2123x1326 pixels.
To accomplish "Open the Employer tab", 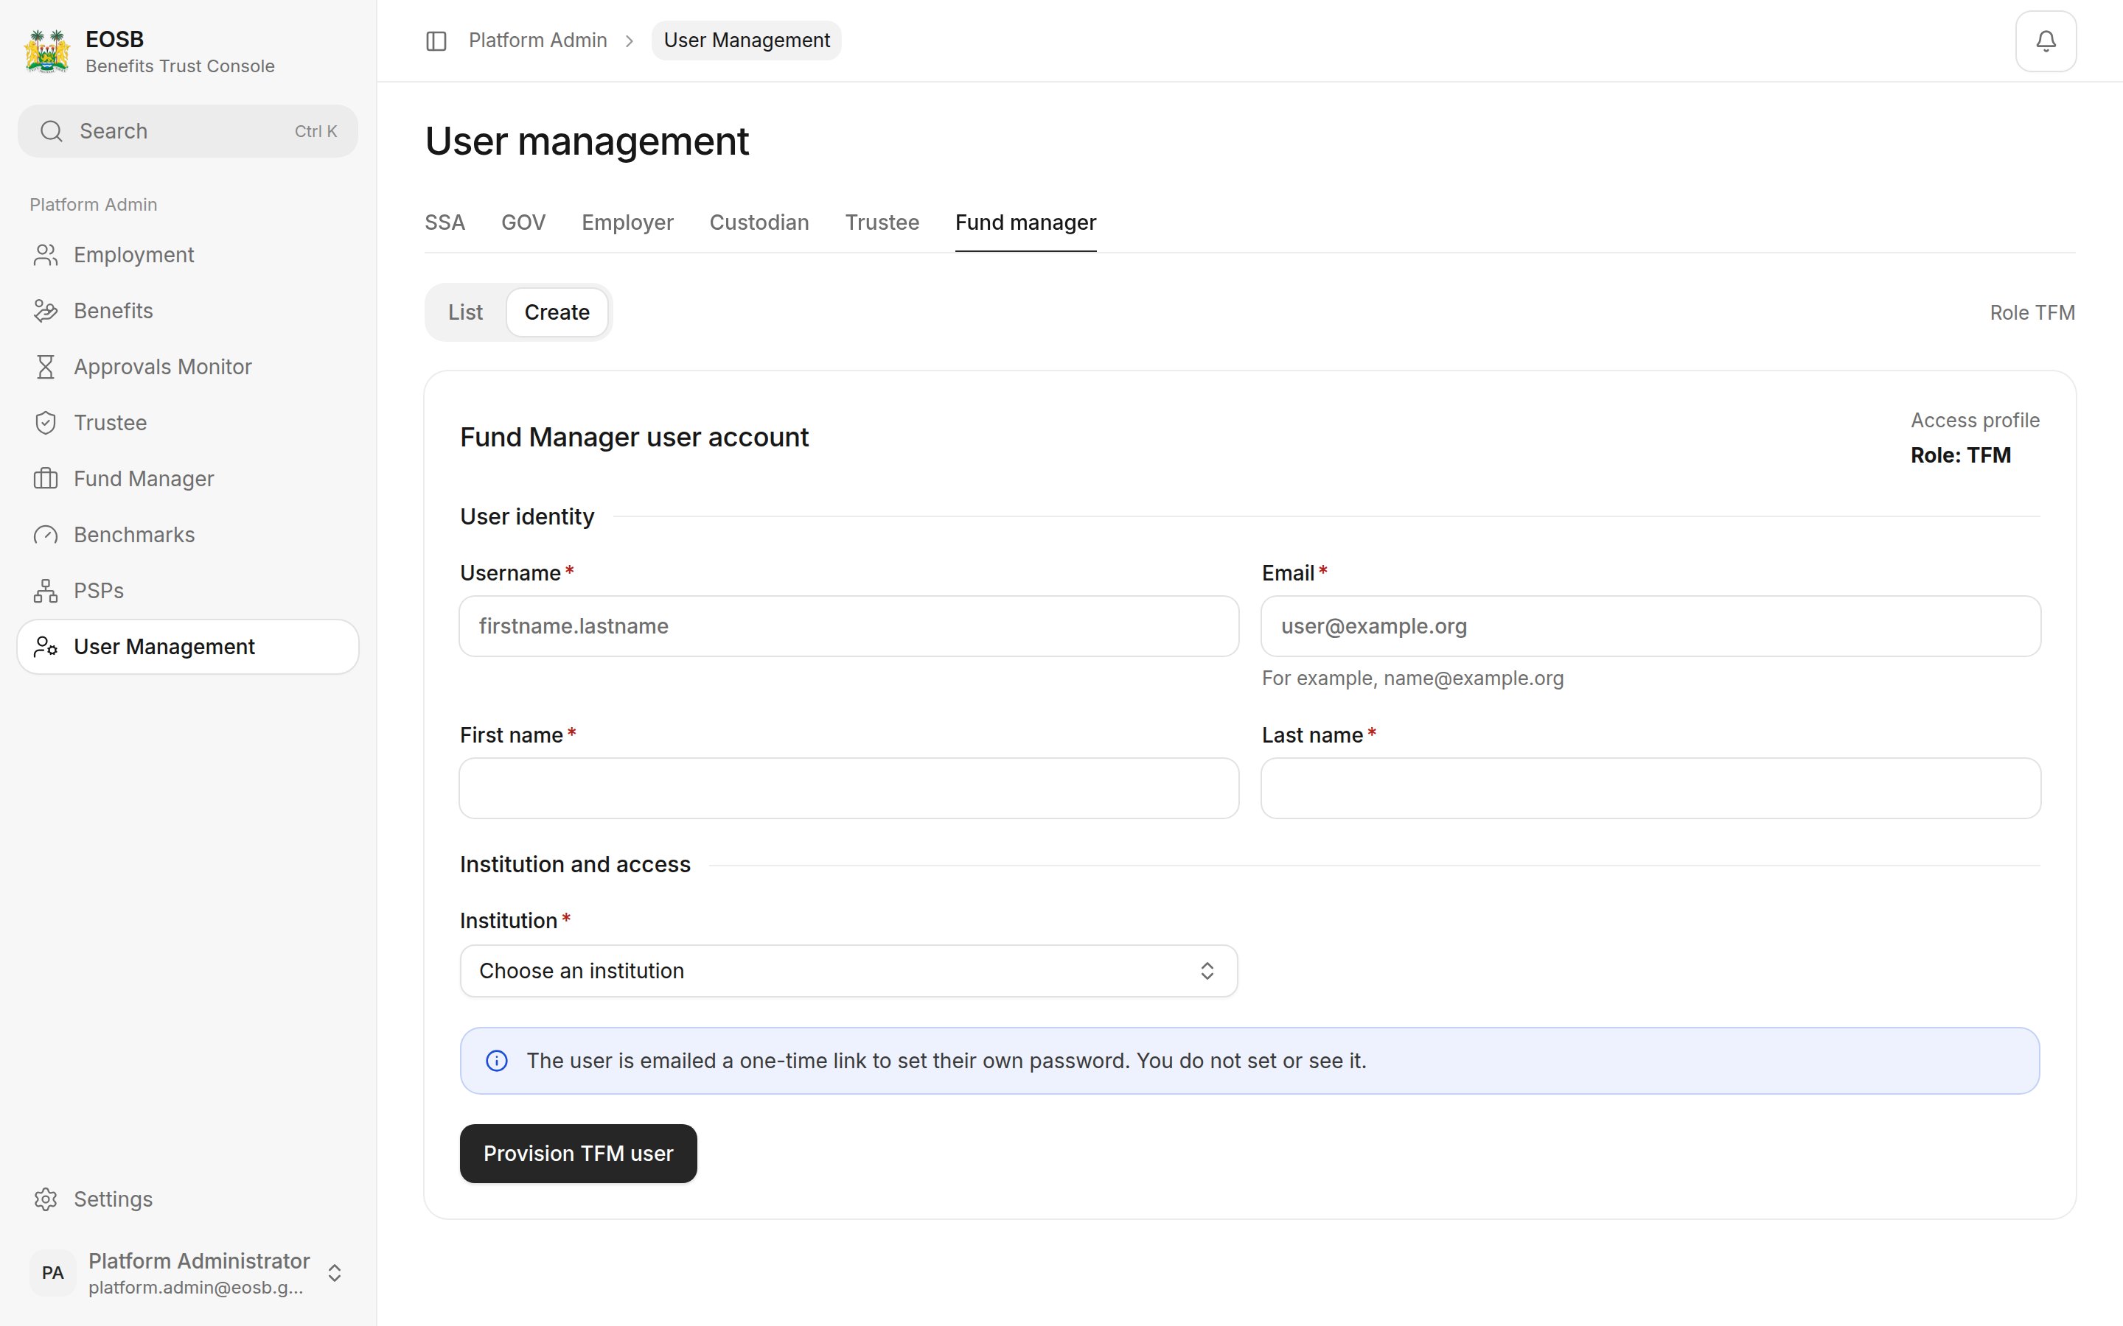I will point(627,222).
